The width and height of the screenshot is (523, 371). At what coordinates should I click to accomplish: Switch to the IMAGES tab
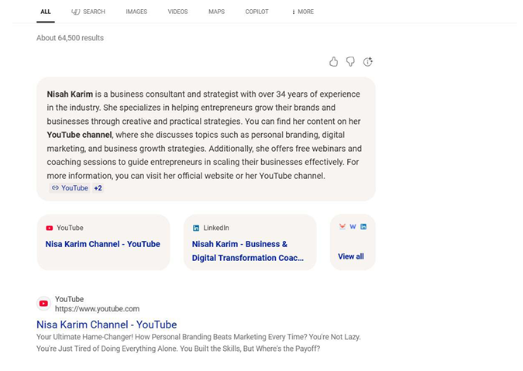[x=136, y=12]
